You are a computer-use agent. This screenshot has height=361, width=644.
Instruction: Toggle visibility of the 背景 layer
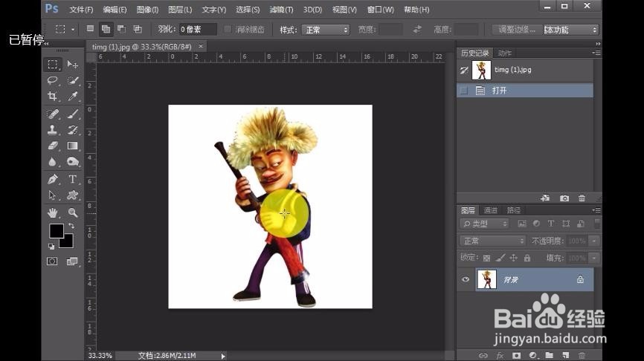pos(466,279)
